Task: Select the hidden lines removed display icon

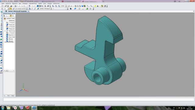Action: point(78,6)
